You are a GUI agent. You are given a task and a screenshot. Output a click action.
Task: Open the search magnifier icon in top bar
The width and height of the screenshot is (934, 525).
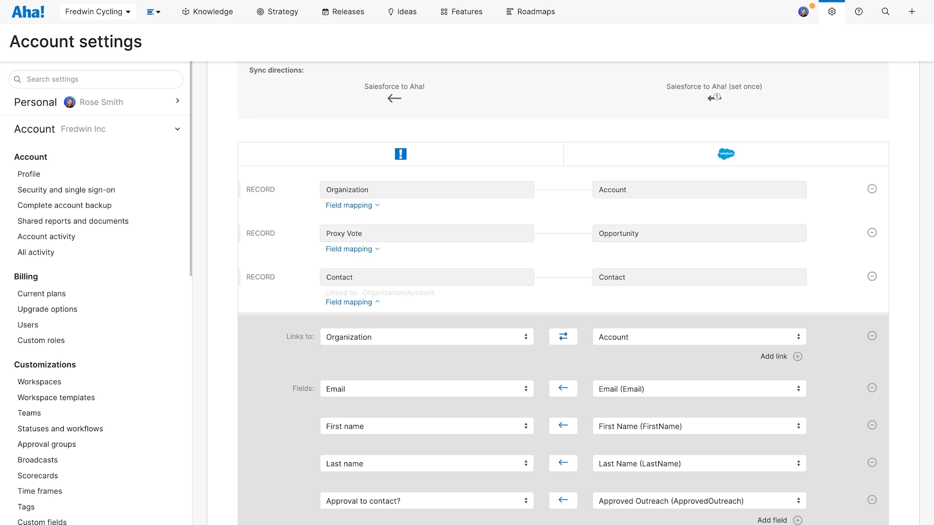[885, 11]
